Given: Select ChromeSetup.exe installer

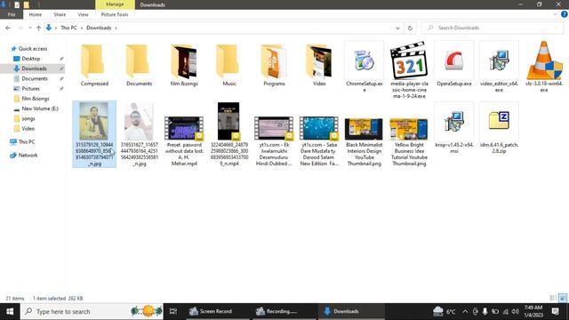Looking at the screenshot, I should 364,68.
